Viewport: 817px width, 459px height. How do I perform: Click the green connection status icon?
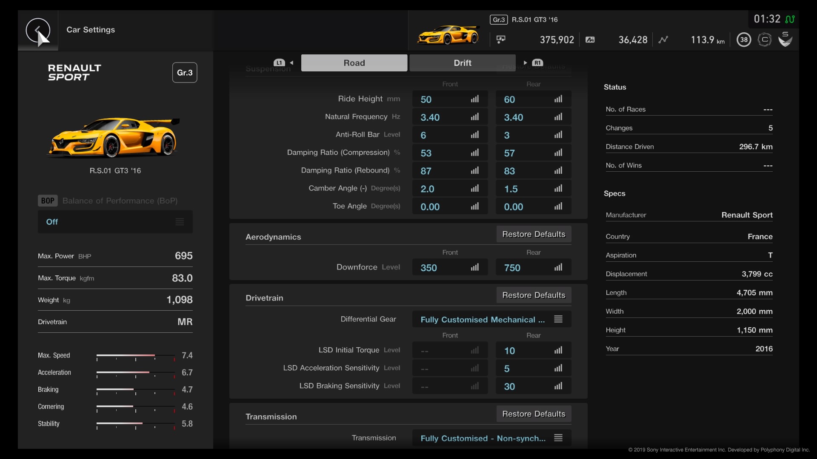coord(790,19)
